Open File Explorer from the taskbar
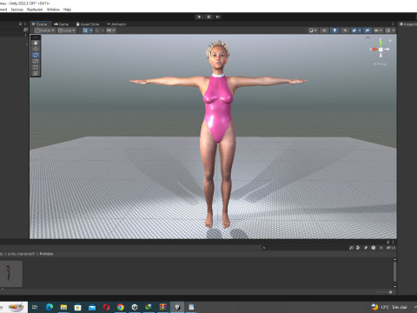 click(x=63, y=307)
